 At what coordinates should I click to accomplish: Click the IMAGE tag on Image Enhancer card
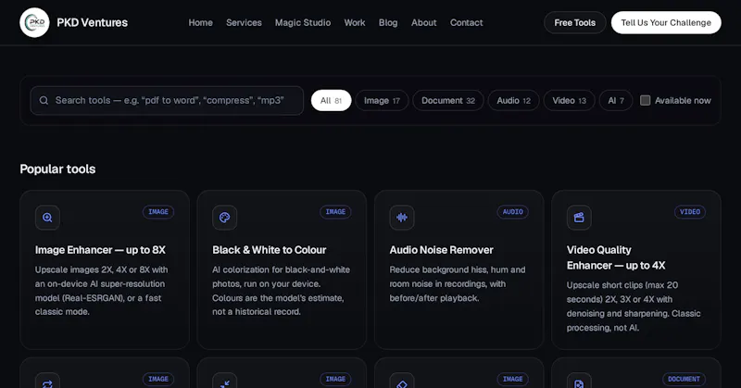[158, 212]
